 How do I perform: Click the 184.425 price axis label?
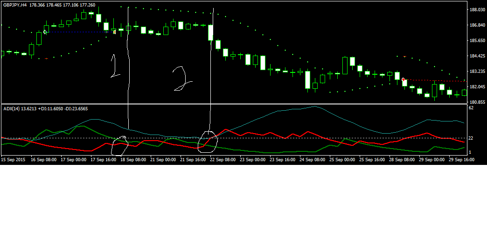tap(476, 56)
